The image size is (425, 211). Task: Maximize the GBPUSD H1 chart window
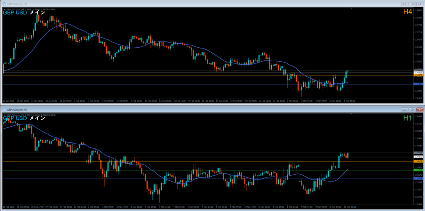click(x=412, y=109)
